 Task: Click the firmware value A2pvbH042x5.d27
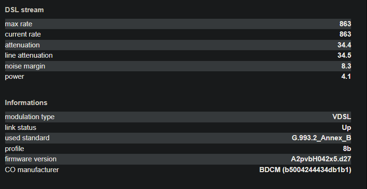tap(321, 159)
